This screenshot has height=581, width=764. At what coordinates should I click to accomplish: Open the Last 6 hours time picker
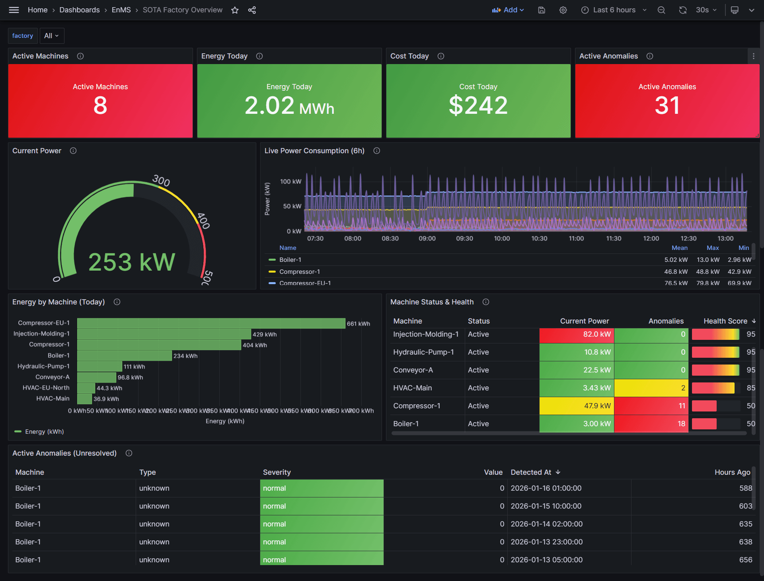pos(613,10)
